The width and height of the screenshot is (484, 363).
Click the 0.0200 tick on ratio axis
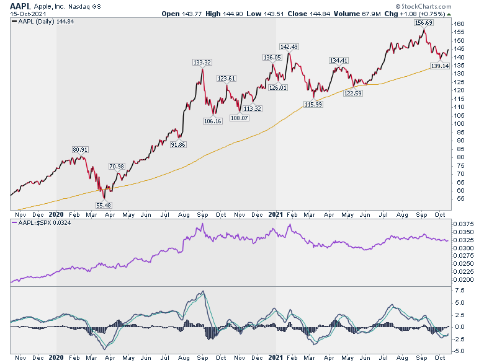point(464,280)
